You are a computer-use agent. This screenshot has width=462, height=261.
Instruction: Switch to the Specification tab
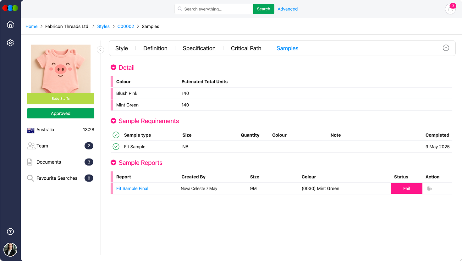click(x=199, y=48)
